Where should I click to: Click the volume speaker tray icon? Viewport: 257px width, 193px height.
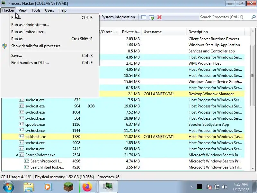(x=224, y=187)
